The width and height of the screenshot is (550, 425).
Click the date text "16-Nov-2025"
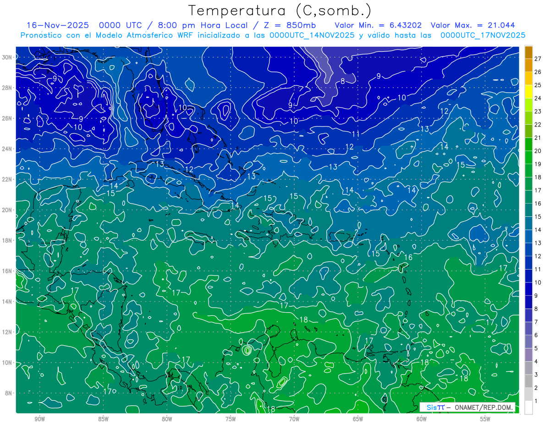click(58, 25)
